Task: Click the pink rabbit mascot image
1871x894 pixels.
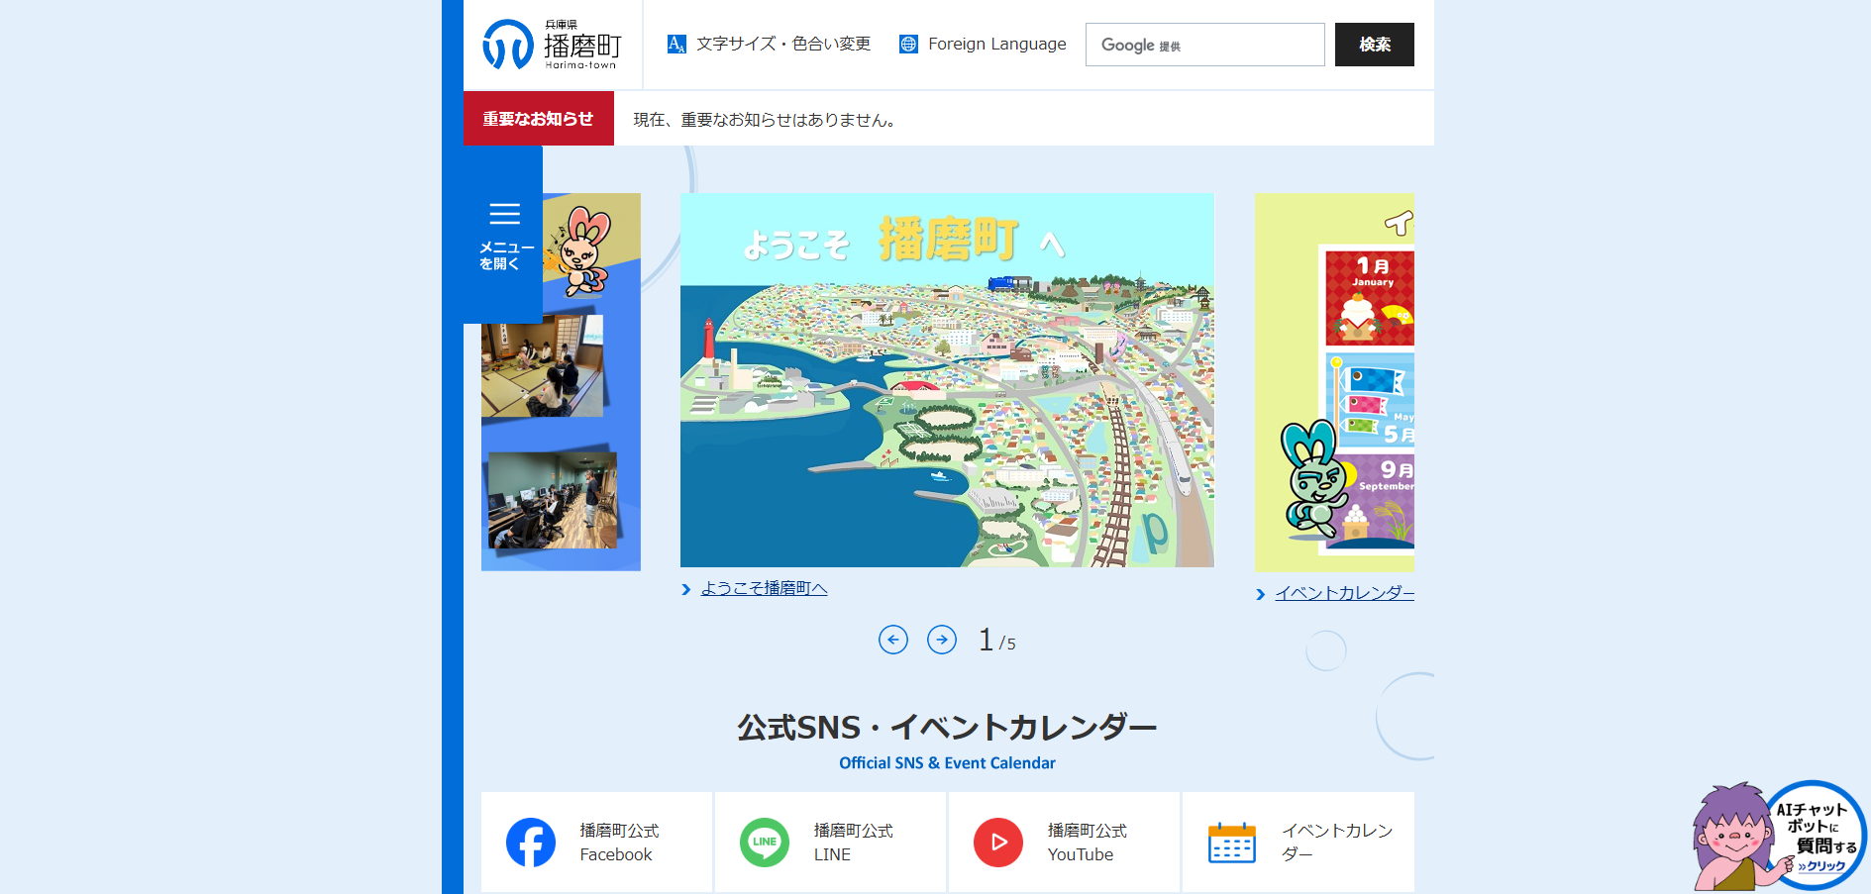Action: [x=580, y=251]
